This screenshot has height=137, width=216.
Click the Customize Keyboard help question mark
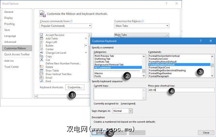coord(200,41)
